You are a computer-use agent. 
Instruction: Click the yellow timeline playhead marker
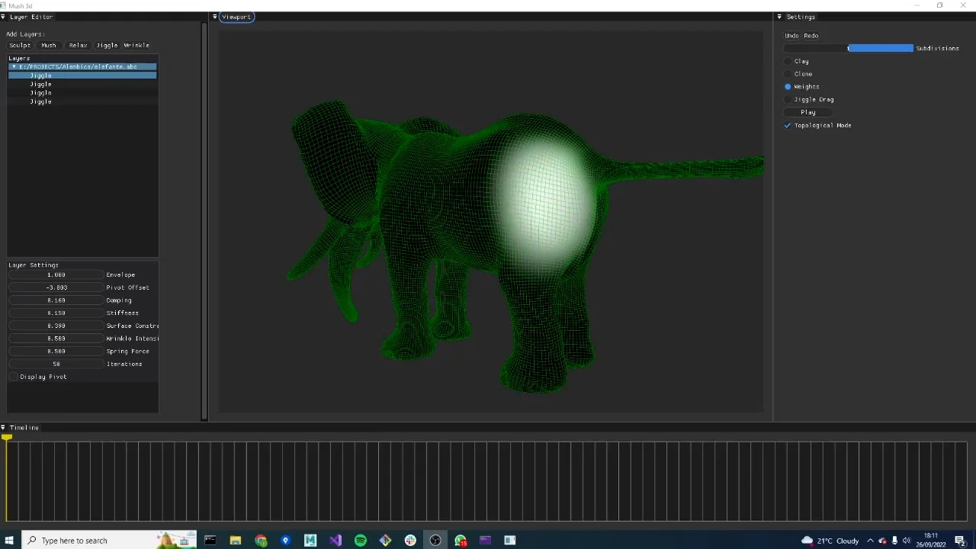(7, 437)
